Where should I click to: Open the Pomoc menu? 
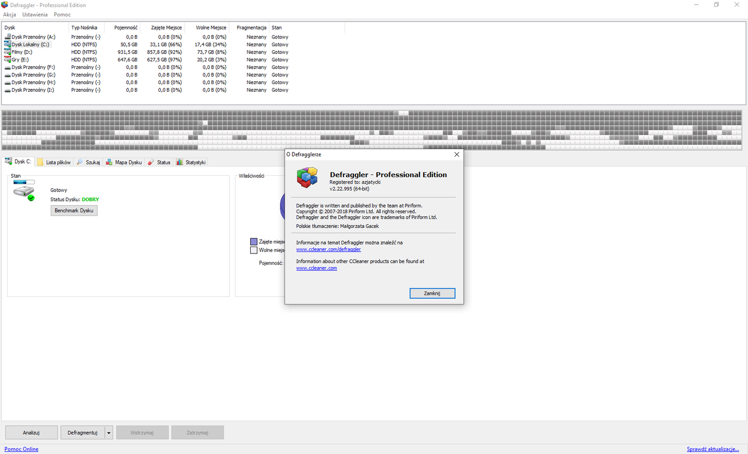[x=62, y=14]
